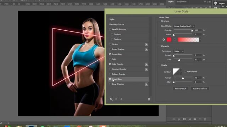Image resolution: width=227 pixels, height=127 pixels.
Task: Enable the Stroke checkbox
Action: click(110, 44)
